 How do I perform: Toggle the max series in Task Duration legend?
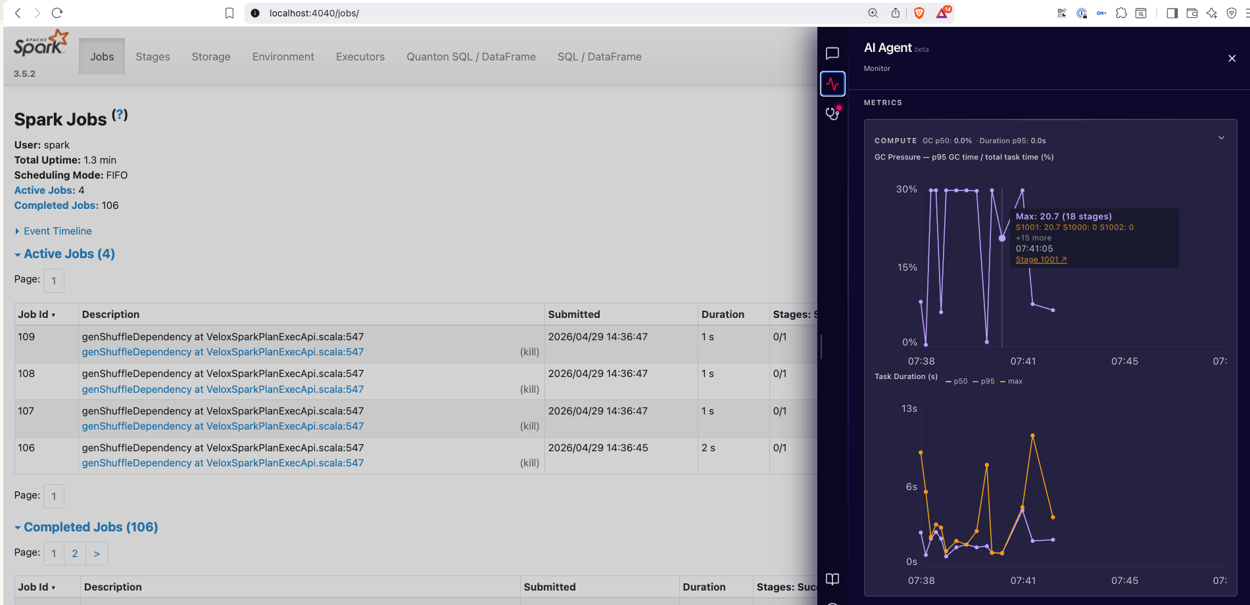click(x=1011, y=382)
